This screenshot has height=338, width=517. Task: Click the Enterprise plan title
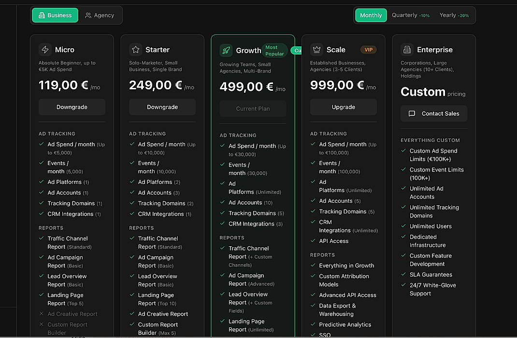(x=434, y=50)
